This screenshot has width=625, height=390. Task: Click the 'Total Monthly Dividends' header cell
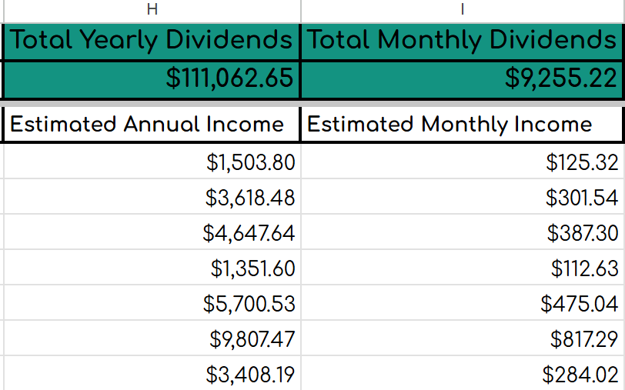coord(463,41)
